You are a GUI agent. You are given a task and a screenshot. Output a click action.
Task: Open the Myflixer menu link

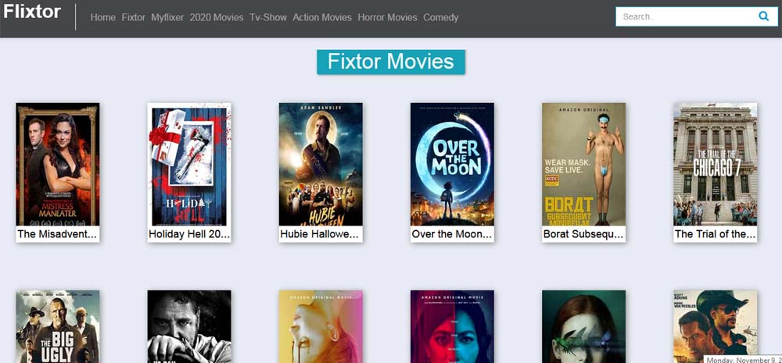pyautogui.click(x=167, y=17)
